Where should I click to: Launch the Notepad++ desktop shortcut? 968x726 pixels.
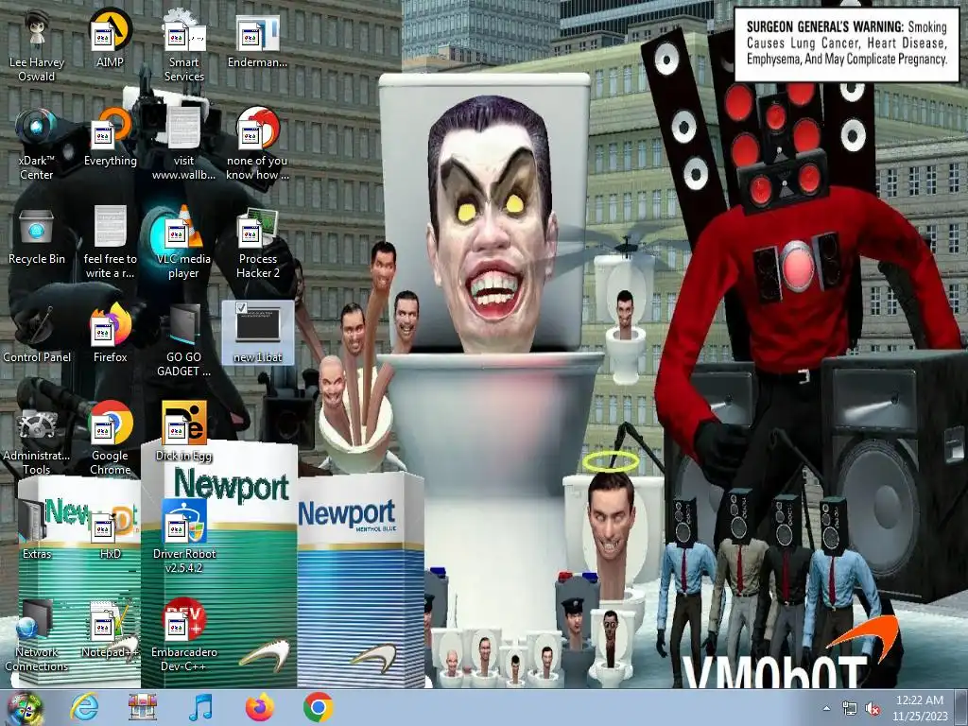click(x=110, y=629)
